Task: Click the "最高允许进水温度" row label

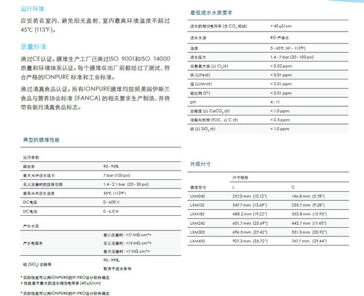Action: [x=39, y=194]
